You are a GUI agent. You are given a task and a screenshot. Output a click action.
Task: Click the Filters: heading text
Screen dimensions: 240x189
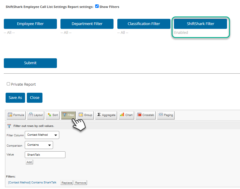pos(11,177)
